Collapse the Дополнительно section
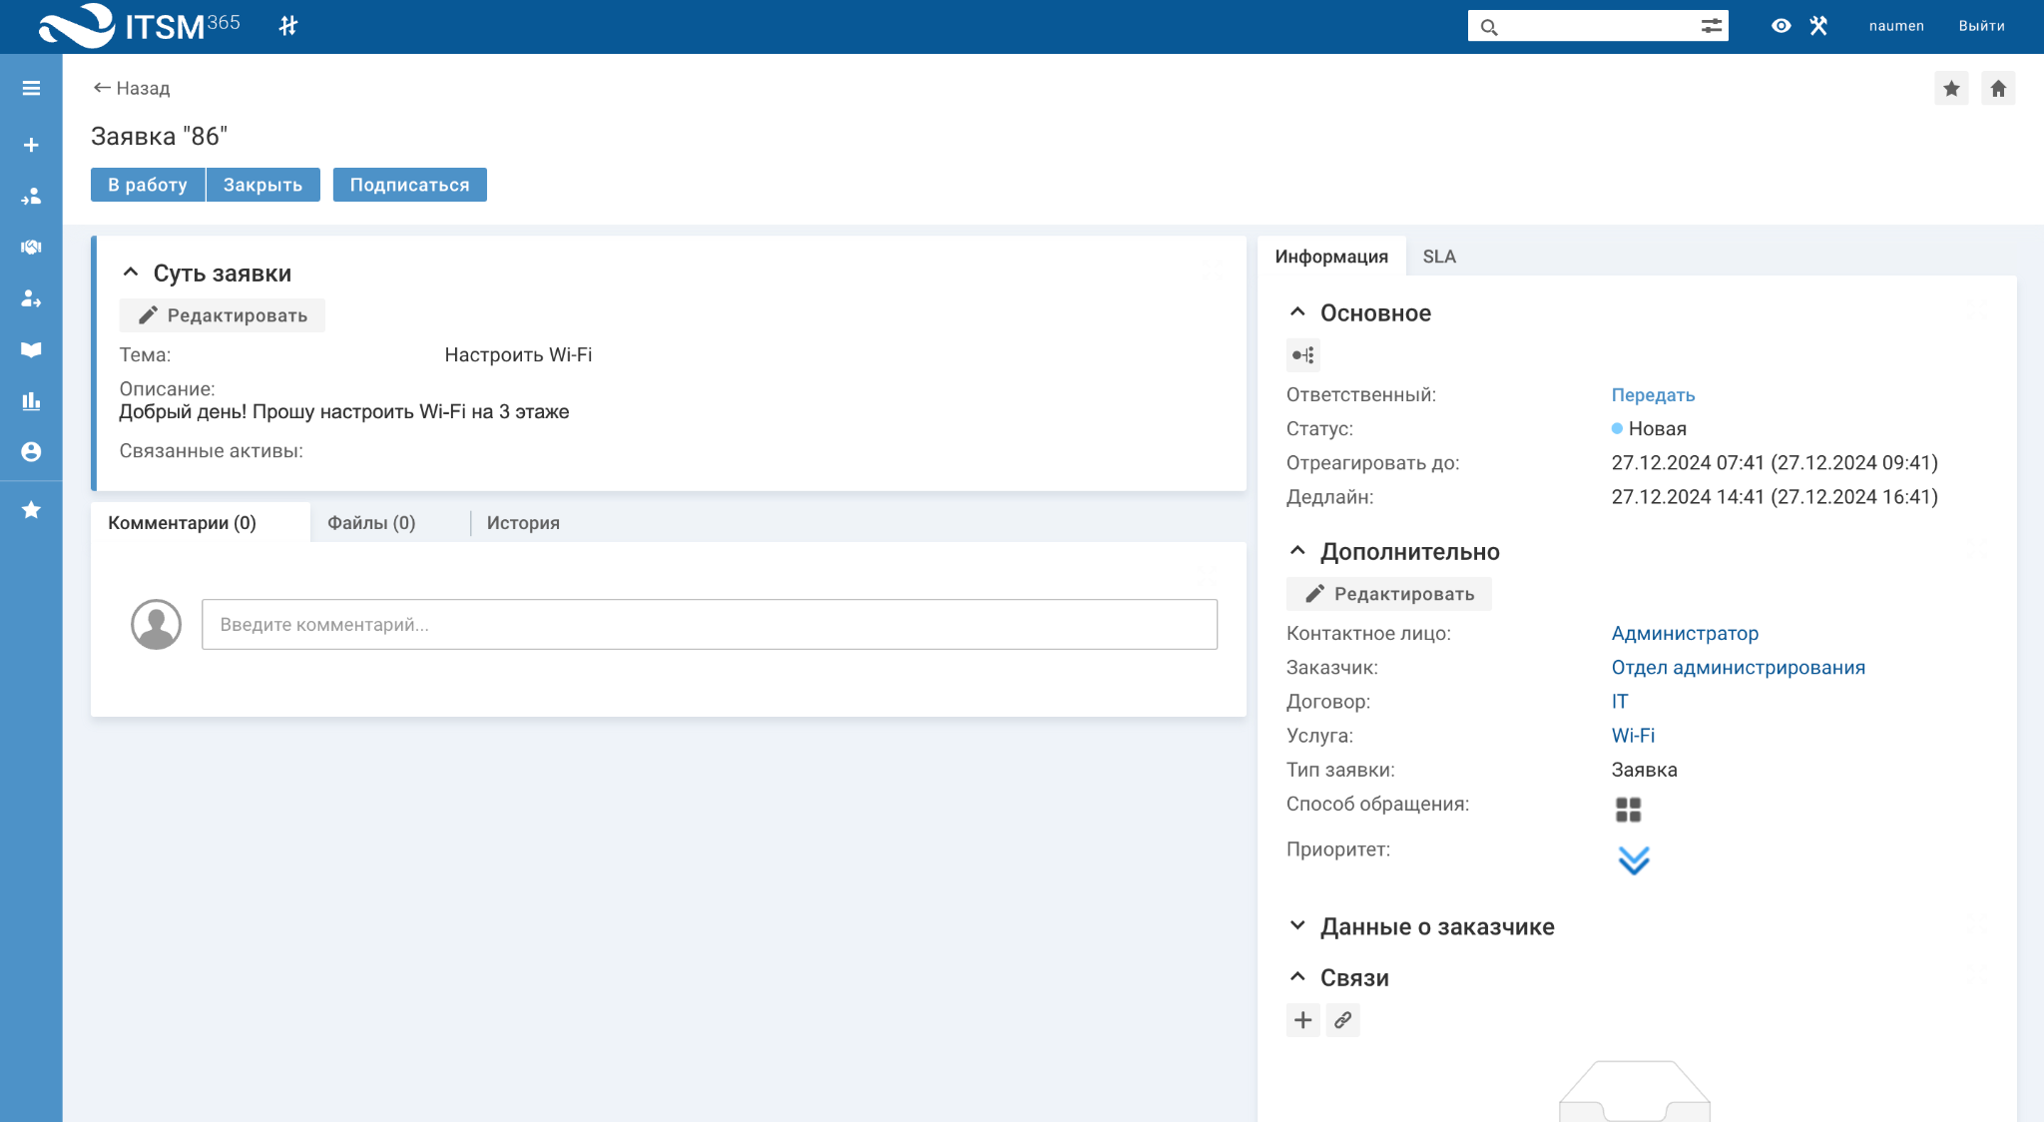 click(x=1297, y=551)
